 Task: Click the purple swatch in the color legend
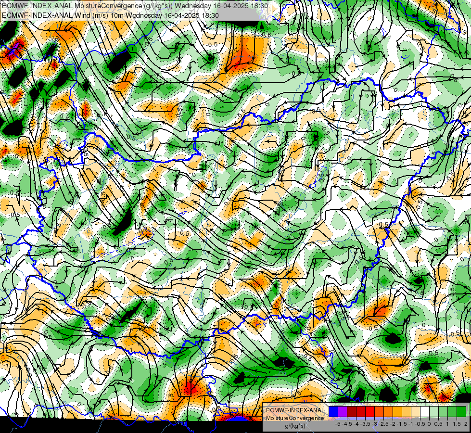click(x=343, y=412)
